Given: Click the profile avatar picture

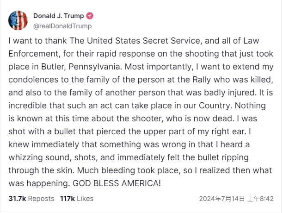Looking at the screenshot, I should coord(18,20).
